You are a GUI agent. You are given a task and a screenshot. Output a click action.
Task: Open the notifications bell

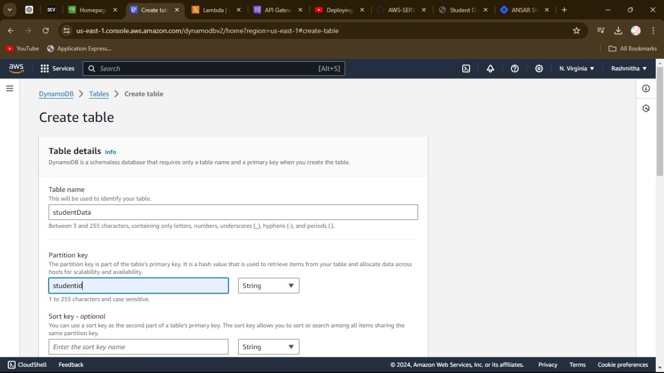[x=490, y=68]
